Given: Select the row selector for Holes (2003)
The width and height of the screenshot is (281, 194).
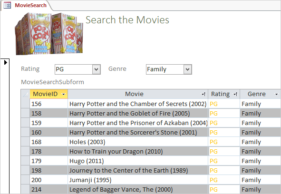Looking at the screenshot, I should coord(25,142).
